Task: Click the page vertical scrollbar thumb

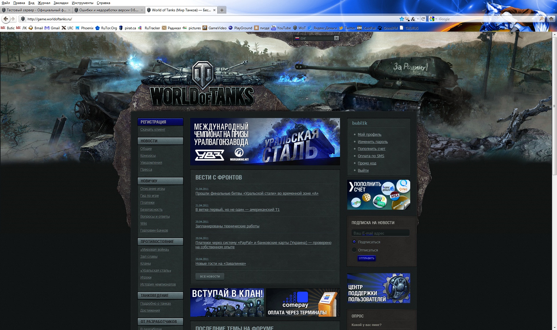Action: point(554,106)
